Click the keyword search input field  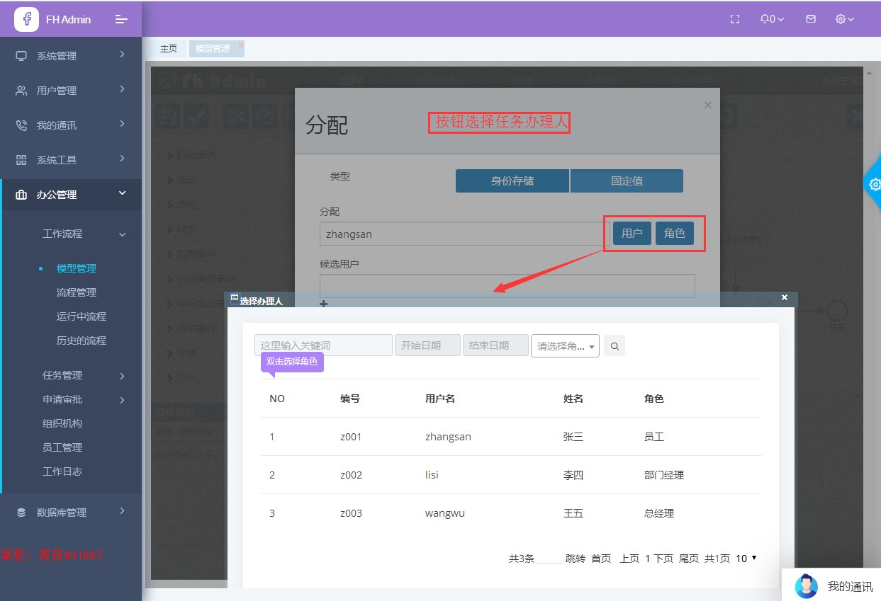[x=323, y=345]
